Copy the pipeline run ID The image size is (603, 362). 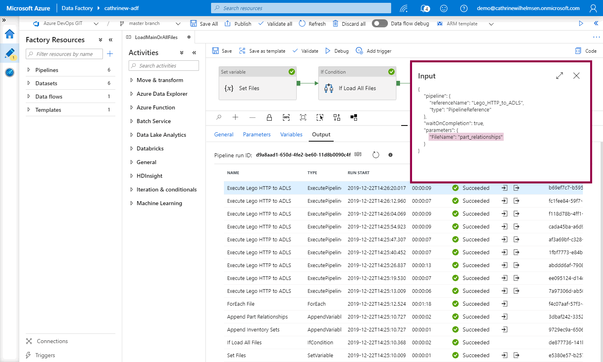358,154
